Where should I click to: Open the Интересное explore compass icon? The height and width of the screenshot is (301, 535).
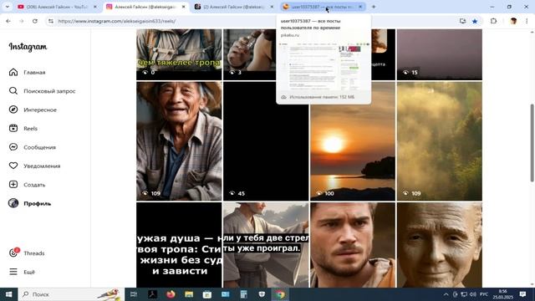(x=13, y=110)
